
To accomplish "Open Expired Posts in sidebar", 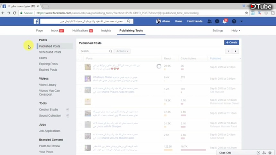I will pyautogui.click(x=48, y=70).
